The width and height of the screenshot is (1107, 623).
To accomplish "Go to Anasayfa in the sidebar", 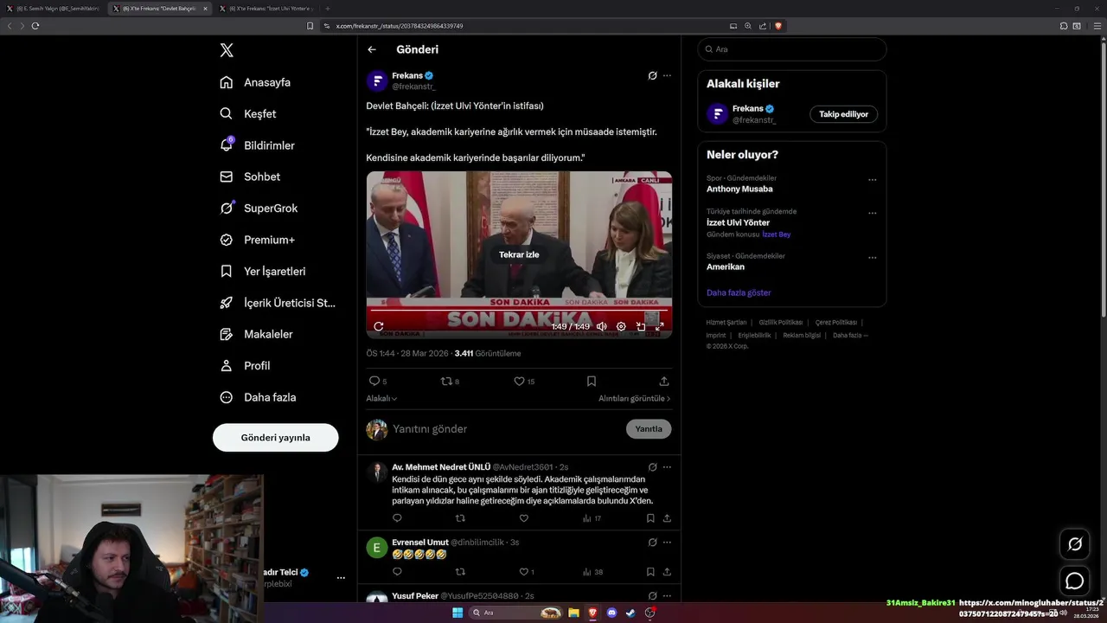I will (x=255, y=82).
